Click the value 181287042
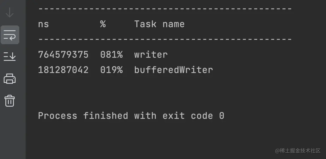 (63, 70)
